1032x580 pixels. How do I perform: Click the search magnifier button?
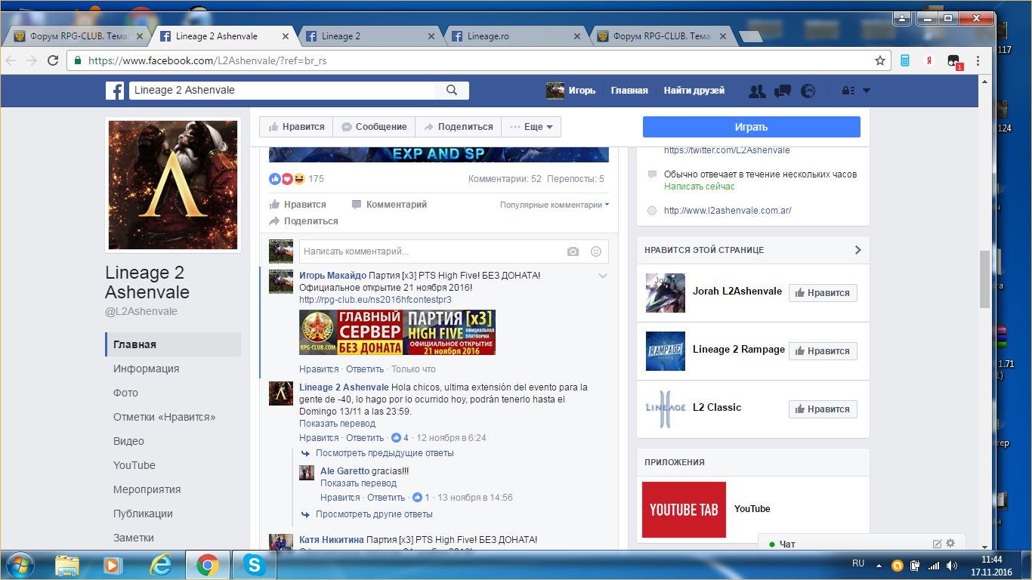[452, 91]
